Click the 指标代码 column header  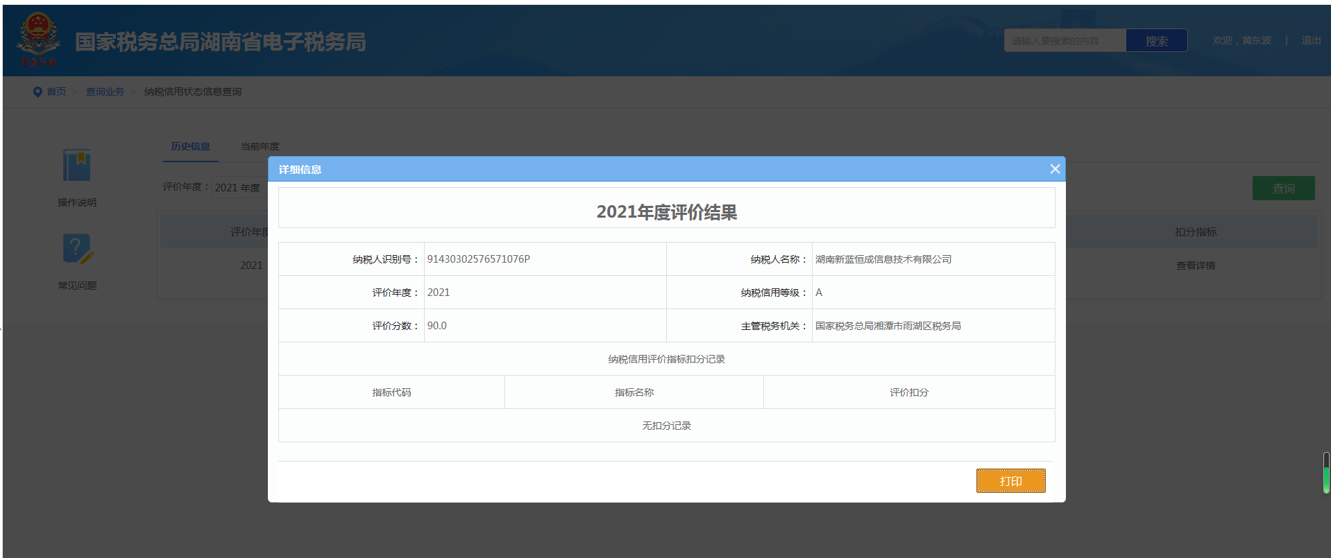391,392
